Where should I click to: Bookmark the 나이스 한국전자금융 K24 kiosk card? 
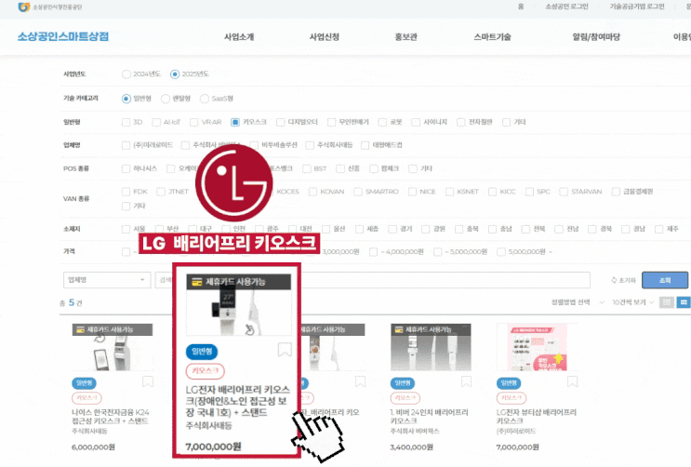tap(148, 382)
